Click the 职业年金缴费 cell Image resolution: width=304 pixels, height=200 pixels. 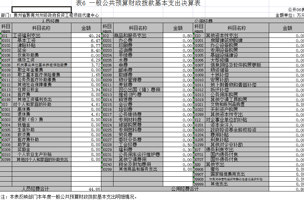click(42, 70)
